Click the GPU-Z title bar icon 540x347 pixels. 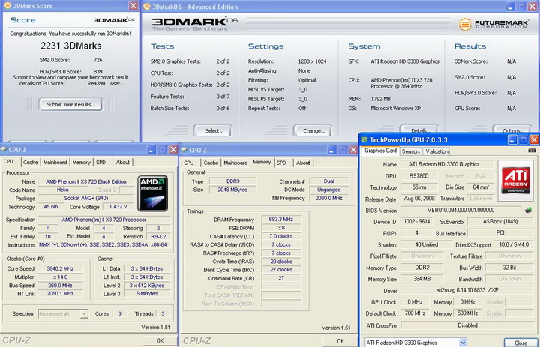click(x=364, y=139)
